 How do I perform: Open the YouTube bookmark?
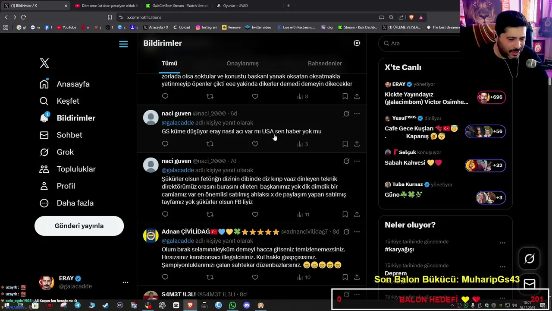[x=66, y=27]
